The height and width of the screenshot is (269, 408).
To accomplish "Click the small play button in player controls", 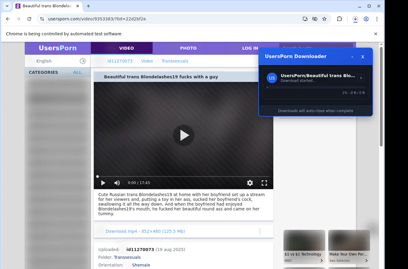I will pos(103,183).
